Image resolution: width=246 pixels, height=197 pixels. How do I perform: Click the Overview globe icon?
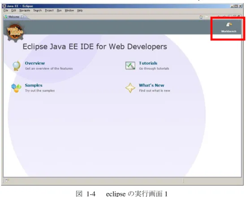(x=17, y=66)
